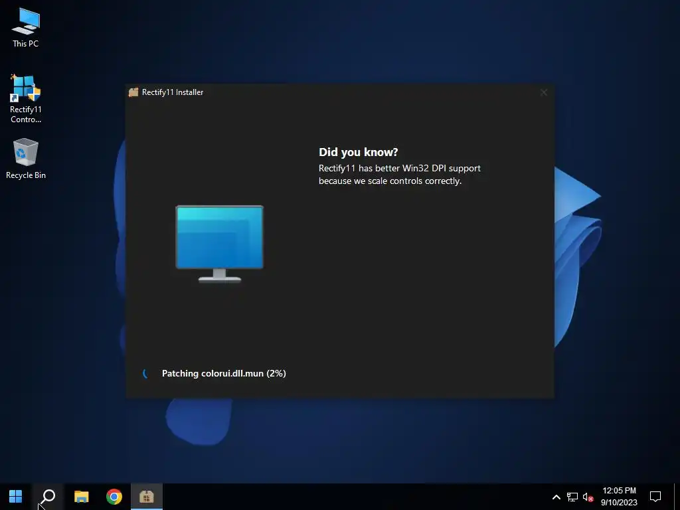Screen dimensions: 680x510
Task: Open the This PC desktop icon
Action: click(x=26, y=27)
